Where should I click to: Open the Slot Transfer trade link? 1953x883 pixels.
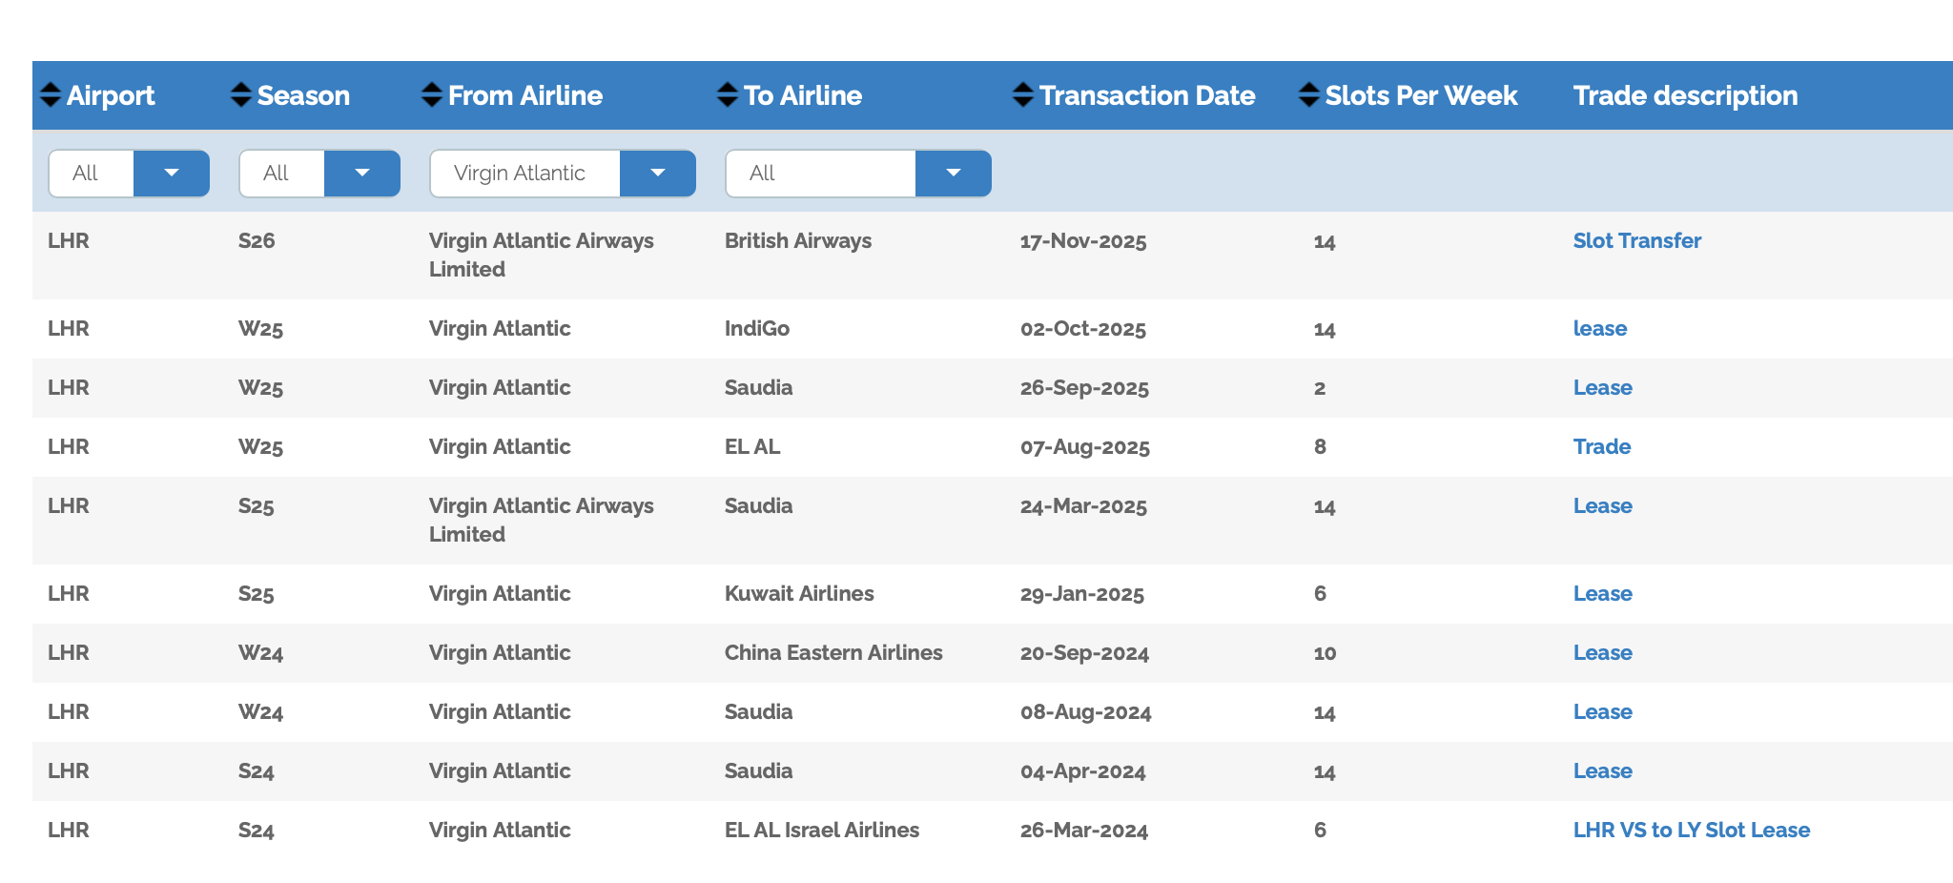tap(1636, 240)
